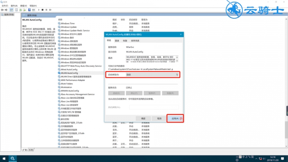This screenshot has height=162, width=288.
Task: Switch to the 标准 view tab
Action: click(31, 150)
